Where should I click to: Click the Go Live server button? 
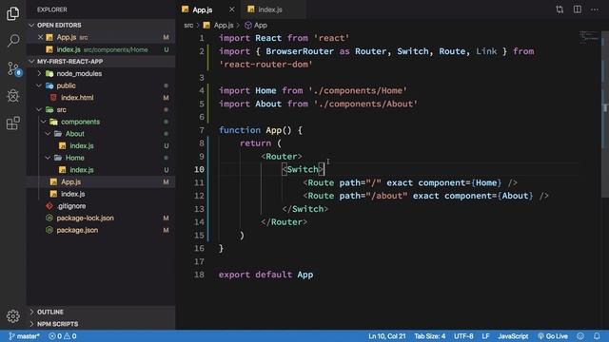pyautogui.click(x=553, y=336)
